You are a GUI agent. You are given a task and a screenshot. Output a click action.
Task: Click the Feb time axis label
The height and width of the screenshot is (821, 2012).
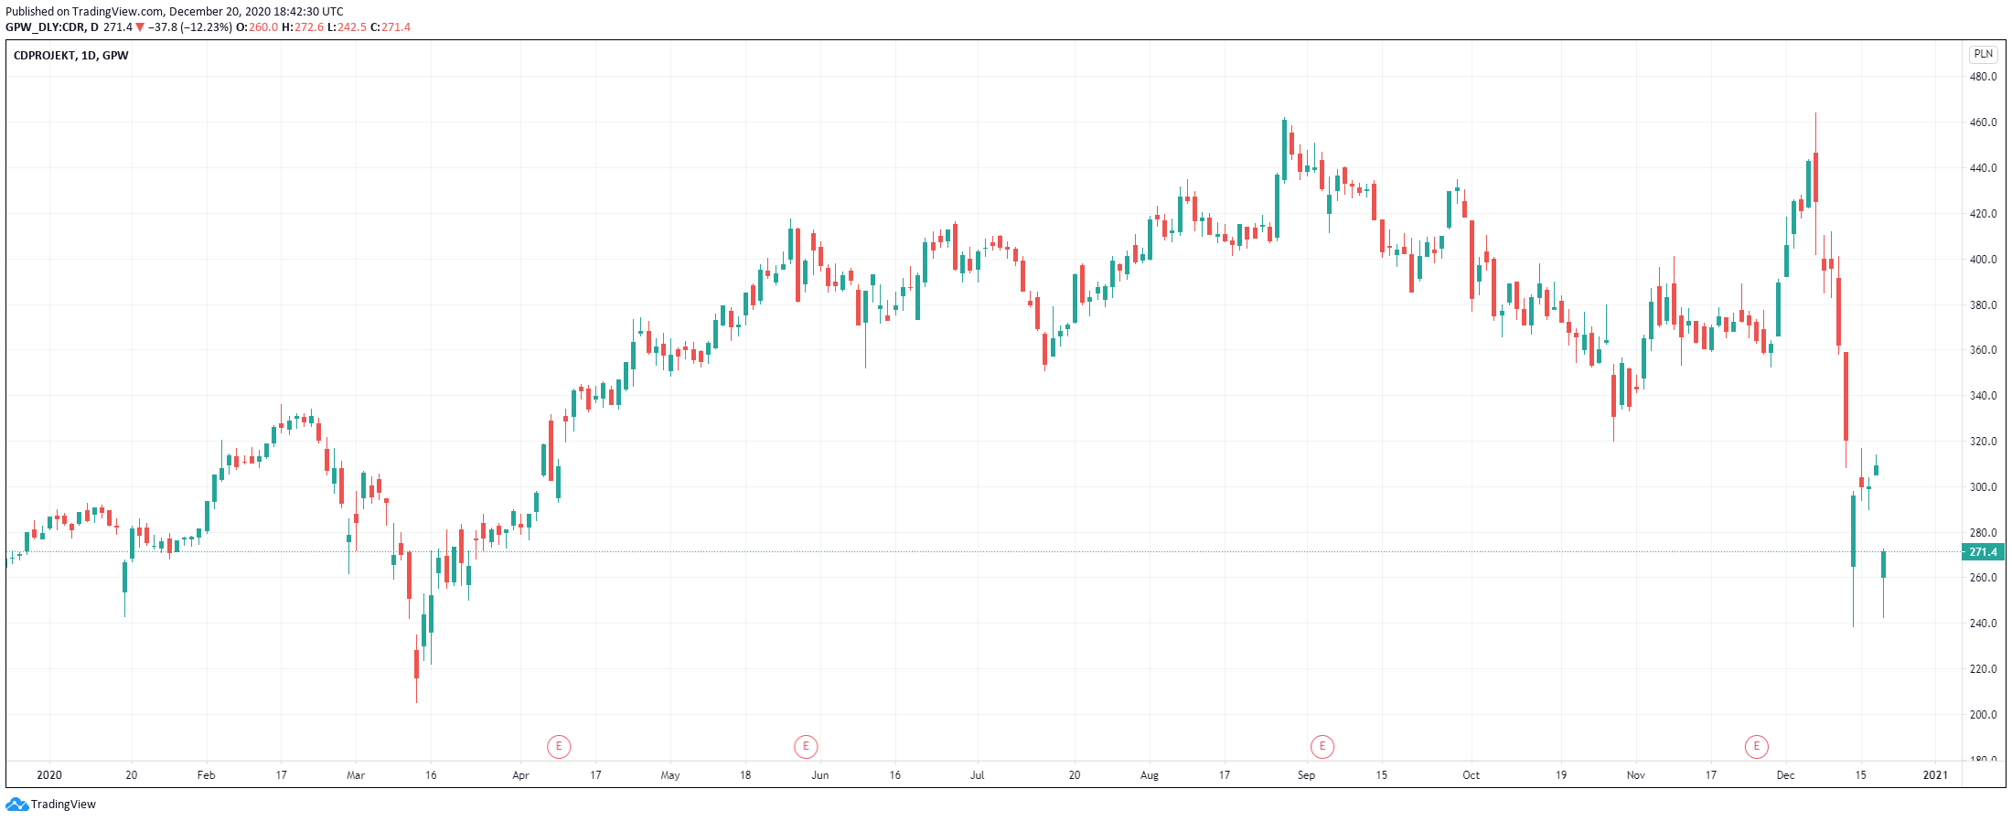point(207,775)
